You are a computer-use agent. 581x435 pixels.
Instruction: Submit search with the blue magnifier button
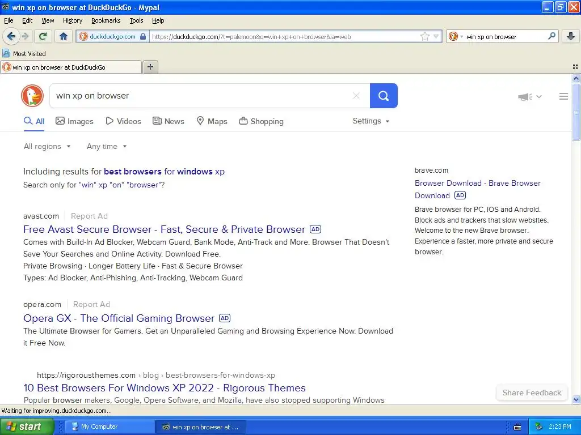click(x=384, y=96)
